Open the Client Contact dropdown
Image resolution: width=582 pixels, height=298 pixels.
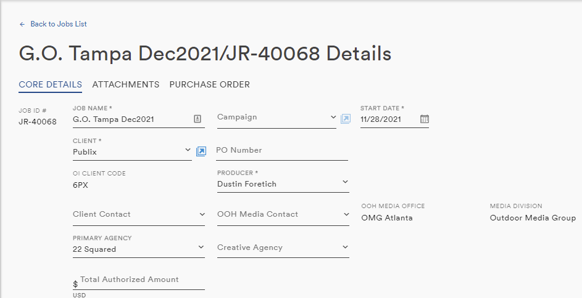tap(138, 215)
